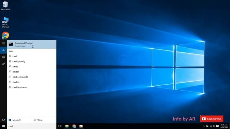
Task: Click the search magnifier beside 'cmd hostname'
Action: pos(10,87)
